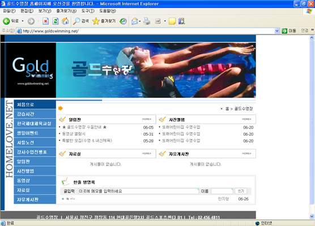Click the scroll down arrow of the page scrollbar
Viewport: 315px width, 226px height.
(312, 216)
